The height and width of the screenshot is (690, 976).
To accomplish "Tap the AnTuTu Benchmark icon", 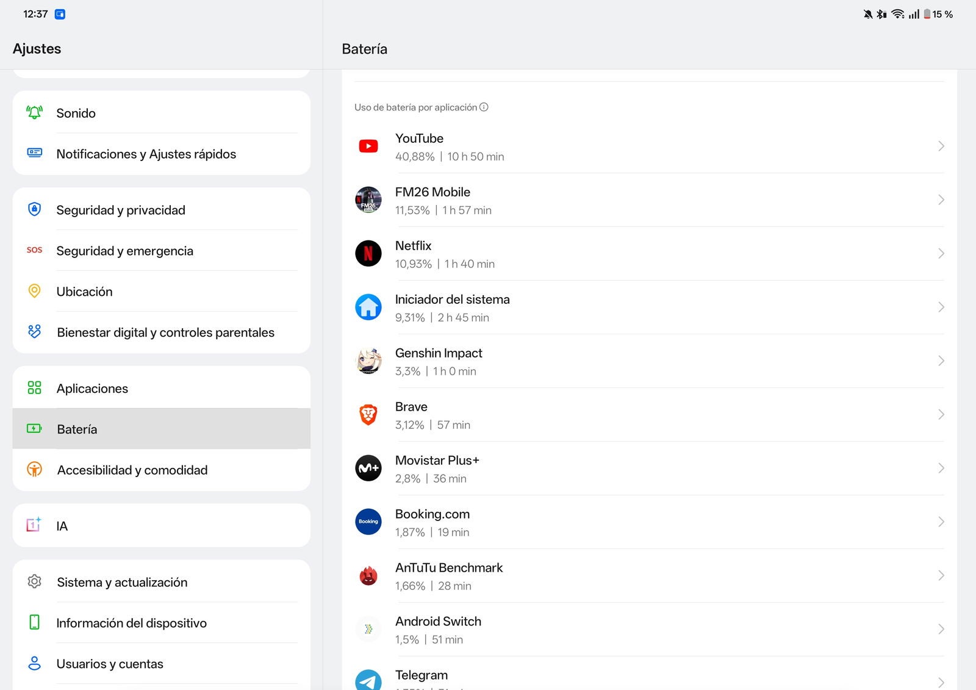I will point(368,576).
